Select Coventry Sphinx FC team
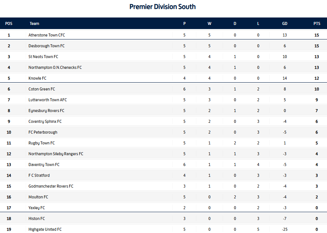Image resolution: width=327 pixels, height=233 pixels. [x=45, y=121]
